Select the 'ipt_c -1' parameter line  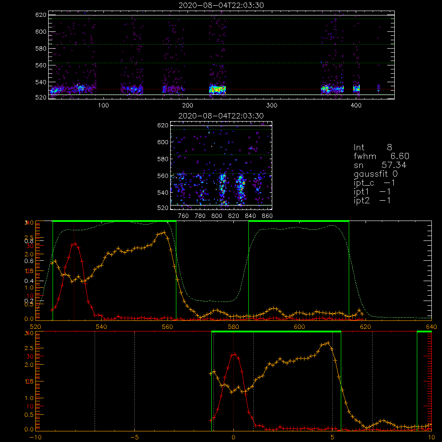[374, 183]
